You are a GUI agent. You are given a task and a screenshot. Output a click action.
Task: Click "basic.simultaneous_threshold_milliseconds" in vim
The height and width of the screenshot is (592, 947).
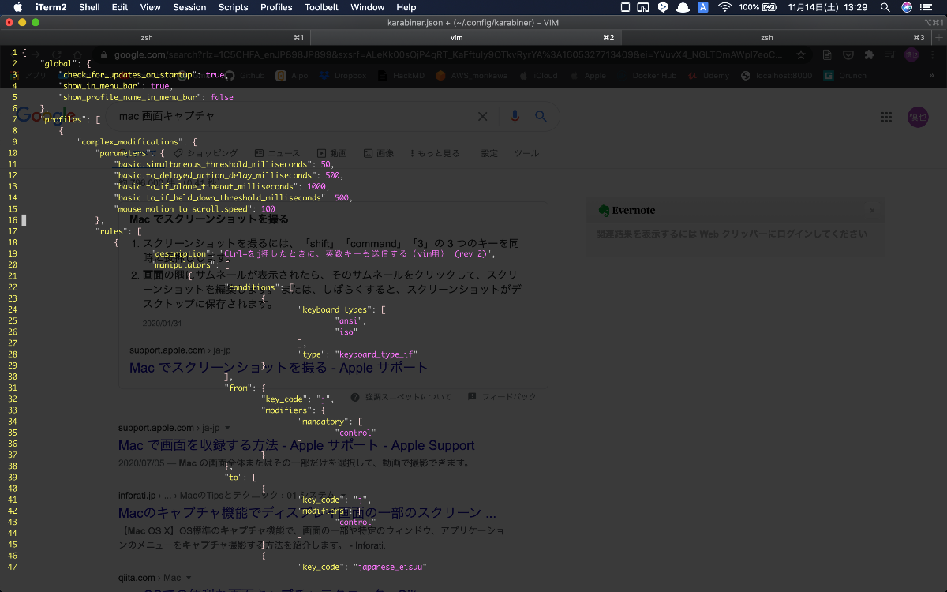(215, 164)
